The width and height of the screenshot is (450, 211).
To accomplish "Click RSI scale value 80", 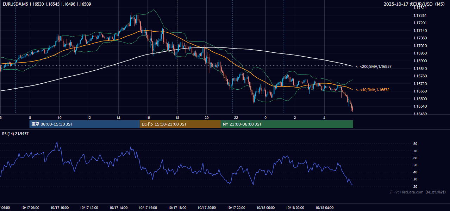I will (x=415, y=144).
